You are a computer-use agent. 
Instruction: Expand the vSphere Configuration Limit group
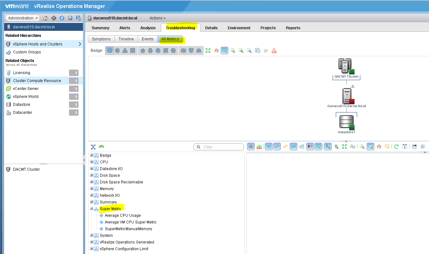coord(92,249)
